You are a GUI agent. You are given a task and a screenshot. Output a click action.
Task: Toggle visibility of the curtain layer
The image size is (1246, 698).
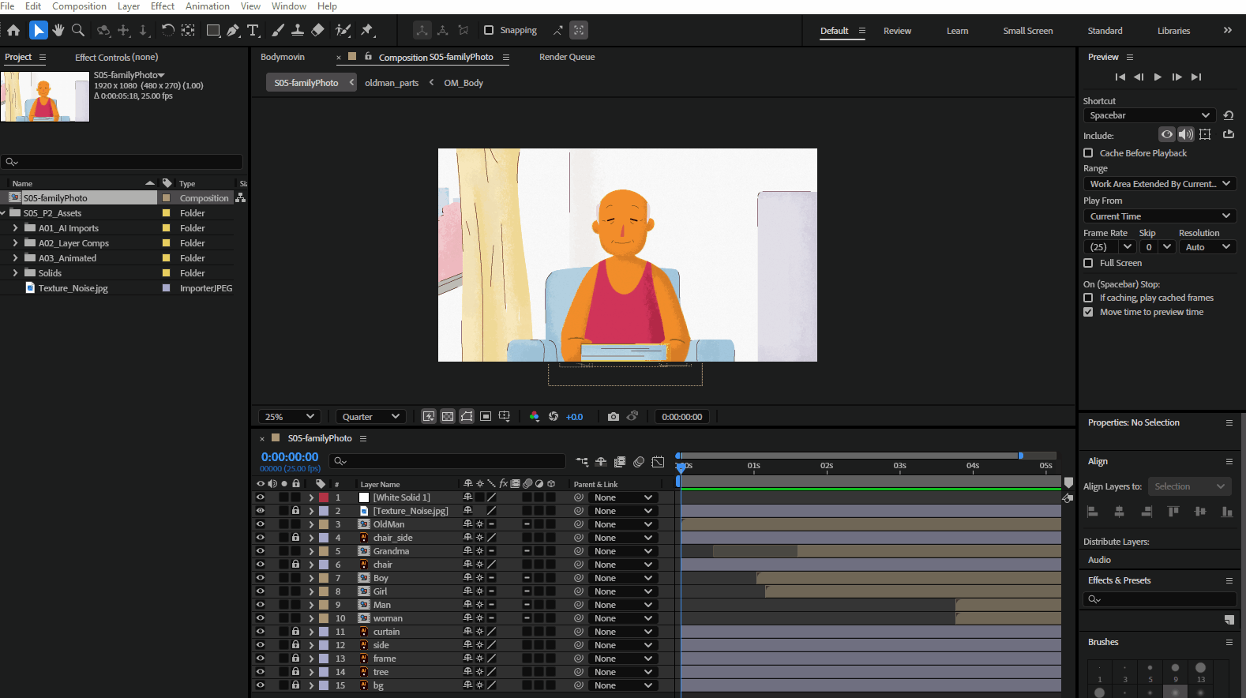(260, 631)
